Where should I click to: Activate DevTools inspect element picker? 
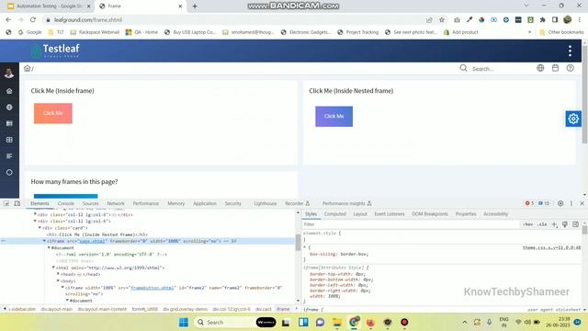(6, 203)
